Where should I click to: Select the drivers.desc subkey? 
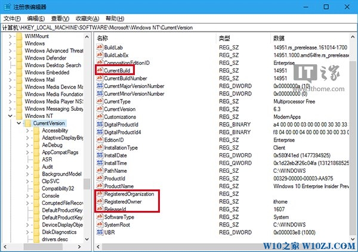(x=55, y=239)
